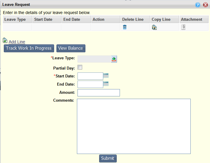The width and height of the screenshot is (210, 163).
Task: Click the Add Line link
Action: pos(17,42)
